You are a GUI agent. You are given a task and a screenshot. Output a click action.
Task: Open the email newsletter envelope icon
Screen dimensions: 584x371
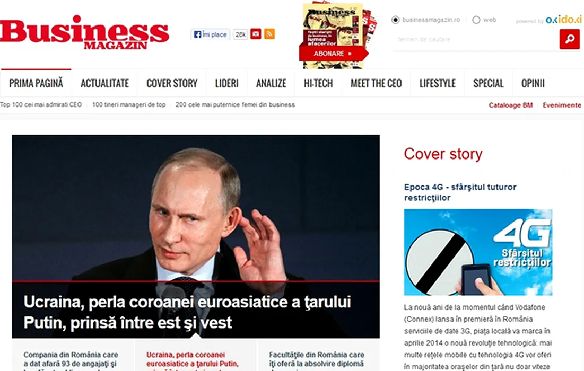(x=256, y=34)
